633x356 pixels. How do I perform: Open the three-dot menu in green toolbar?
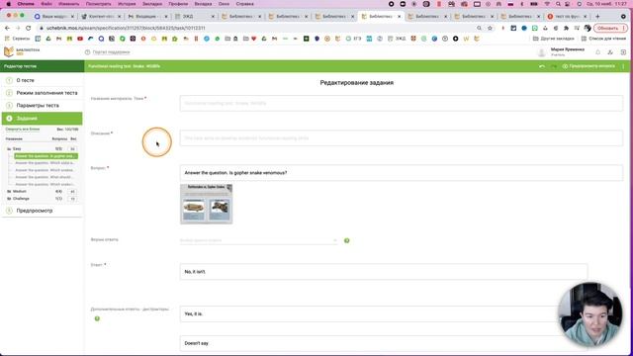(x=623, y=66)
